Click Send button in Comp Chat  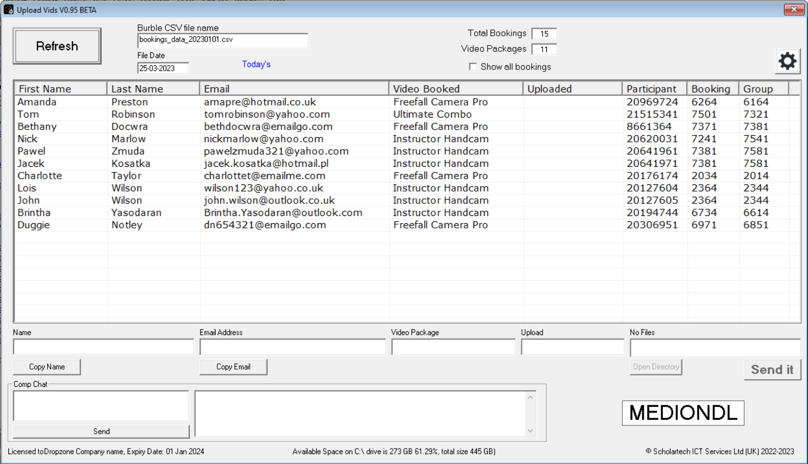[x=101, y=431]
